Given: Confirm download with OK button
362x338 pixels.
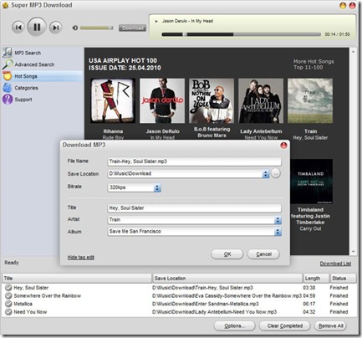Looking at the screenshot, I should pyautogui.click(x=227, y=254).
